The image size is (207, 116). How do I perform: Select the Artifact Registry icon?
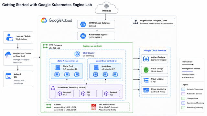point(146,59)
